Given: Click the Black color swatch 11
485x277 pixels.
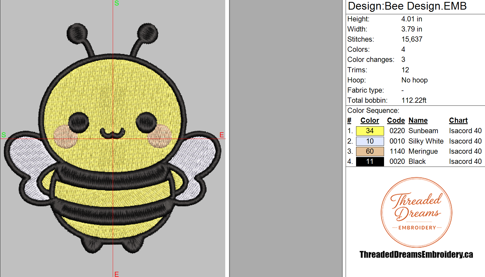Looking at the screenshot, I should (x=370, y=161).
